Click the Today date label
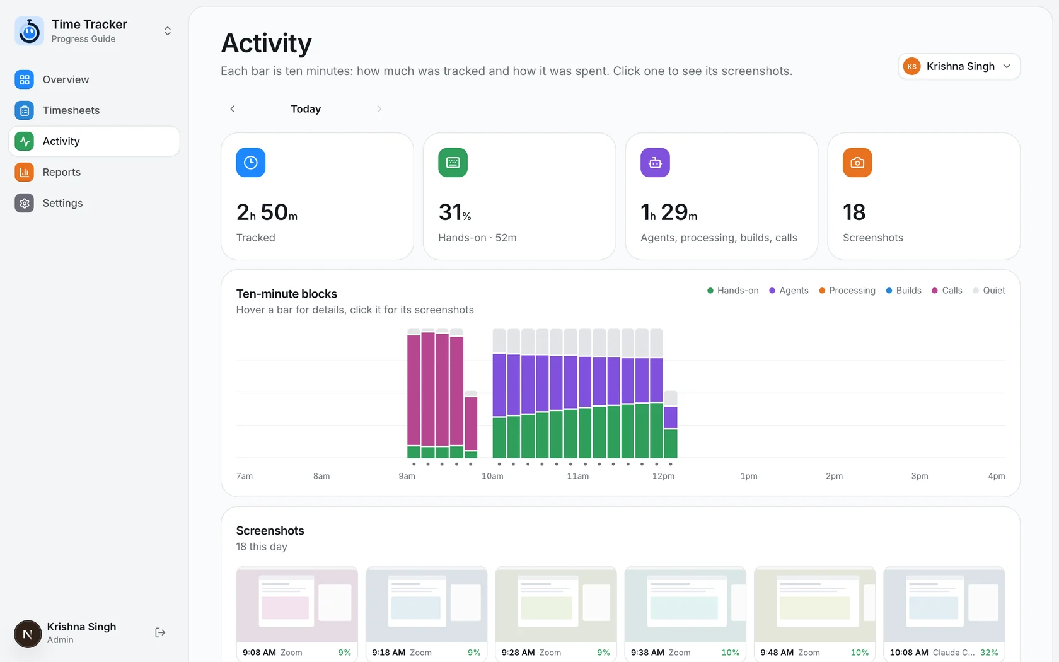Image resolution: width=1059 pixels, height=662 pixels. (306, 109)
